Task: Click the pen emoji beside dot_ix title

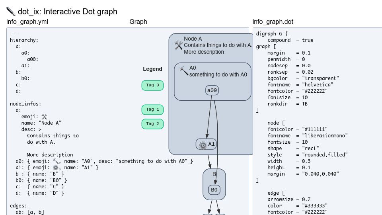Action: [x=11, y=11]
